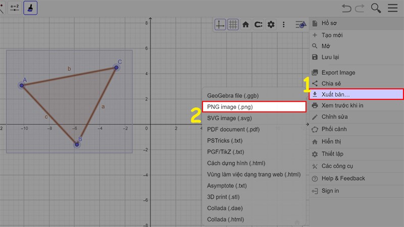Screen dimensions: 404x227
Task: Open Xuất bản download as submenu
Action: (357, 94)
